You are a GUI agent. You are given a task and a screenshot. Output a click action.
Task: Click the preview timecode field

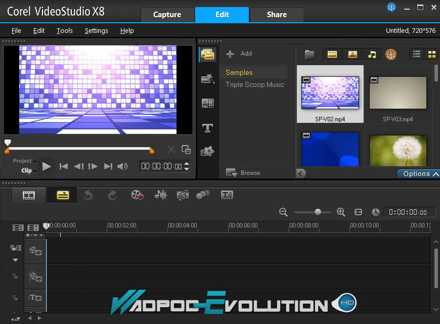161,166
